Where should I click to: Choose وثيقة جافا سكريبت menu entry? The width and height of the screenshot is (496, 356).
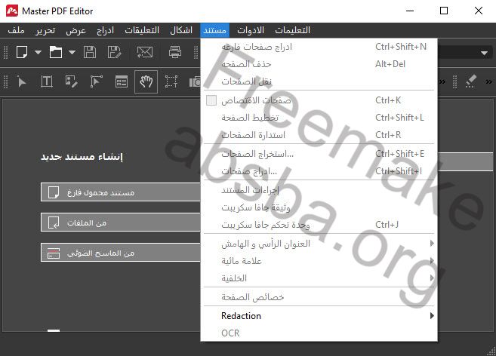(x=319, y=207)
